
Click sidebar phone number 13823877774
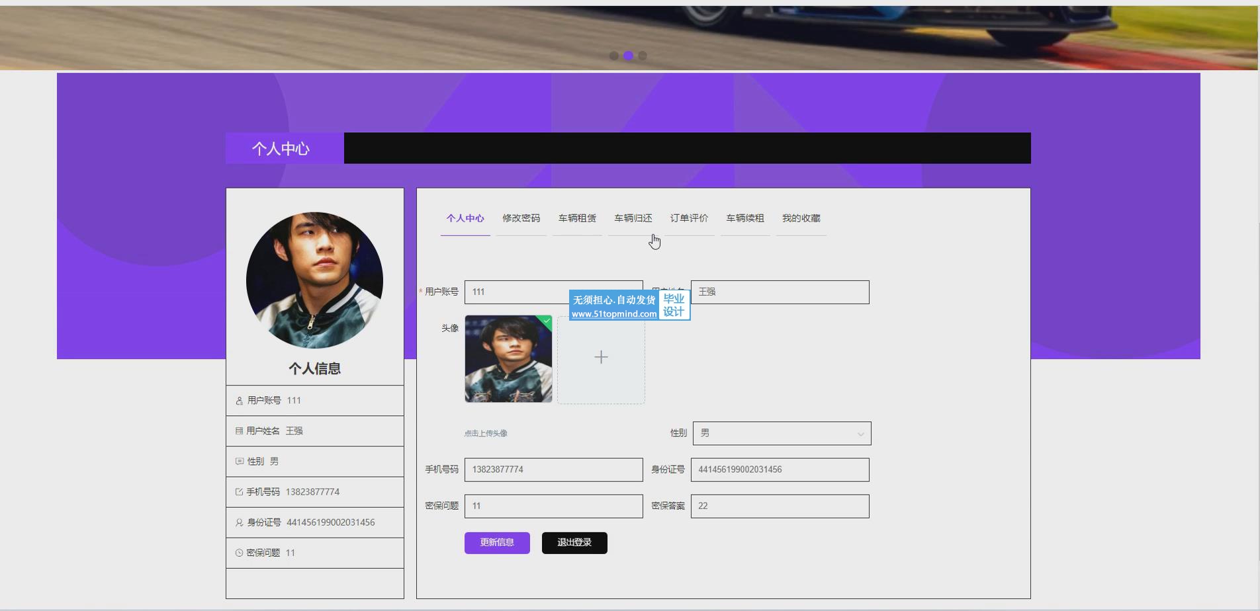click(x=312, y=492)
